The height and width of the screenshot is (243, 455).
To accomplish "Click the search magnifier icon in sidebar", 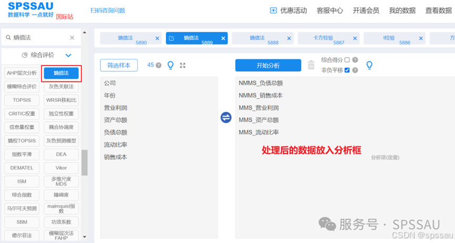I will 8,38.
